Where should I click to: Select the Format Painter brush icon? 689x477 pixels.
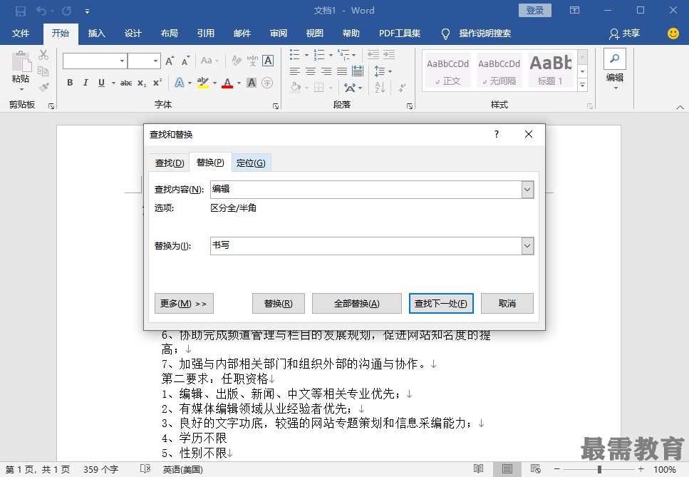point(43,87)
